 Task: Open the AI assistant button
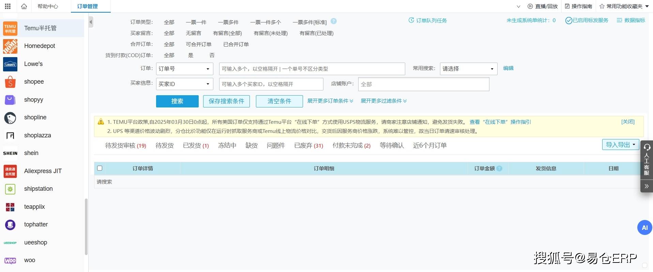644,227
